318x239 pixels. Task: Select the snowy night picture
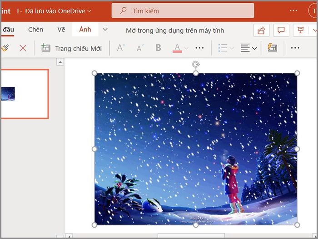[196, 149]
